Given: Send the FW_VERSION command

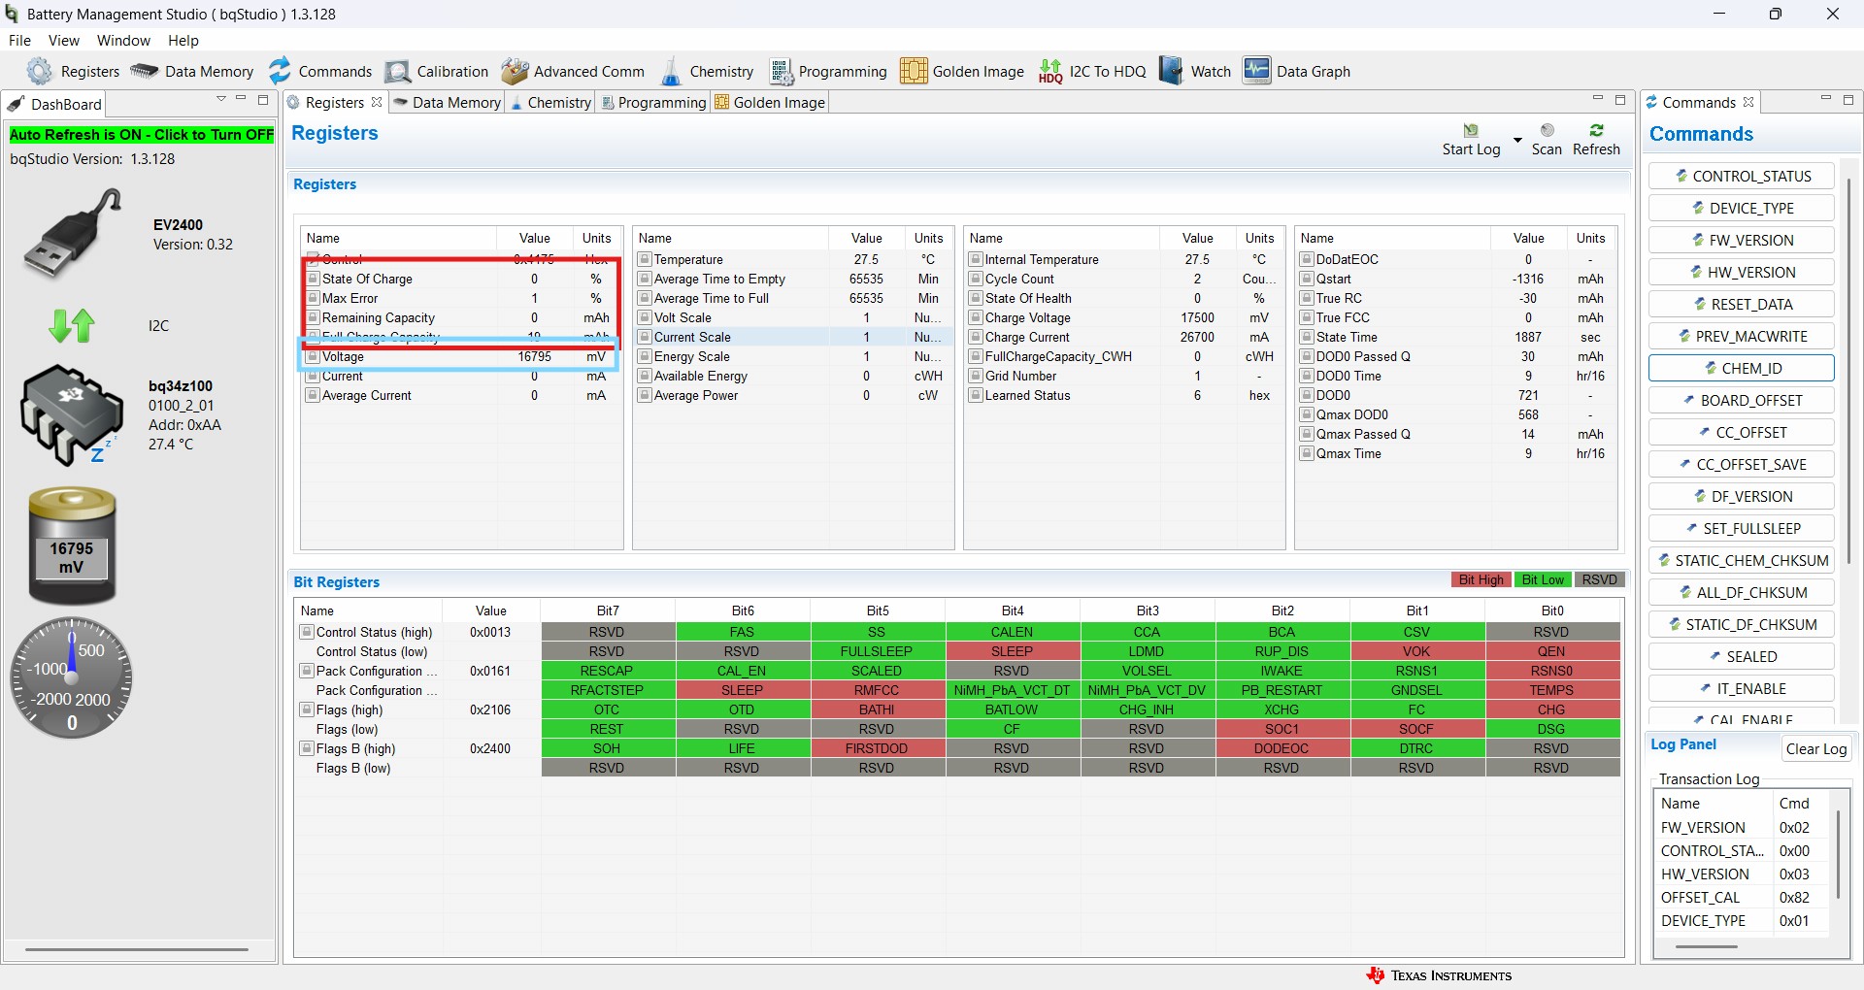Looking at the screenshot, I should coord(1742,240).
